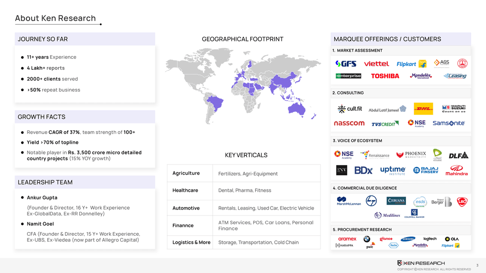The image size is (486, 273).
Task: Click the Namit Goel name
Action: coord(40,224)
